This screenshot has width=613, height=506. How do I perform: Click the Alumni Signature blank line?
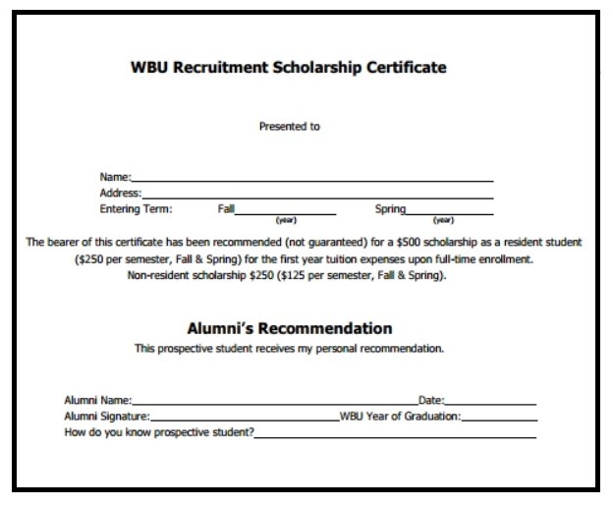pyautogui.click(x=246, y=416)
